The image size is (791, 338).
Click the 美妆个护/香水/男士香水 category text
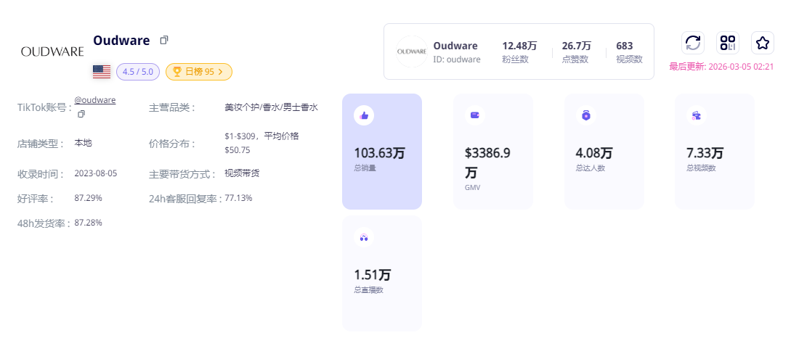point(272,107)
